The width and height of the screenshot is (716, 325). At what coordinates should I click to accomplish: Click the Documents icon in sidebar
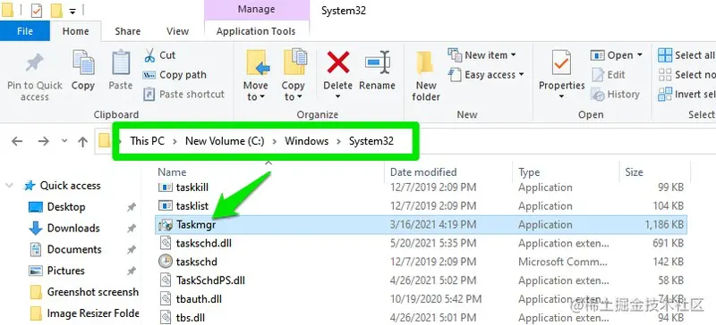pyautogui.click(x=36, y=249)
